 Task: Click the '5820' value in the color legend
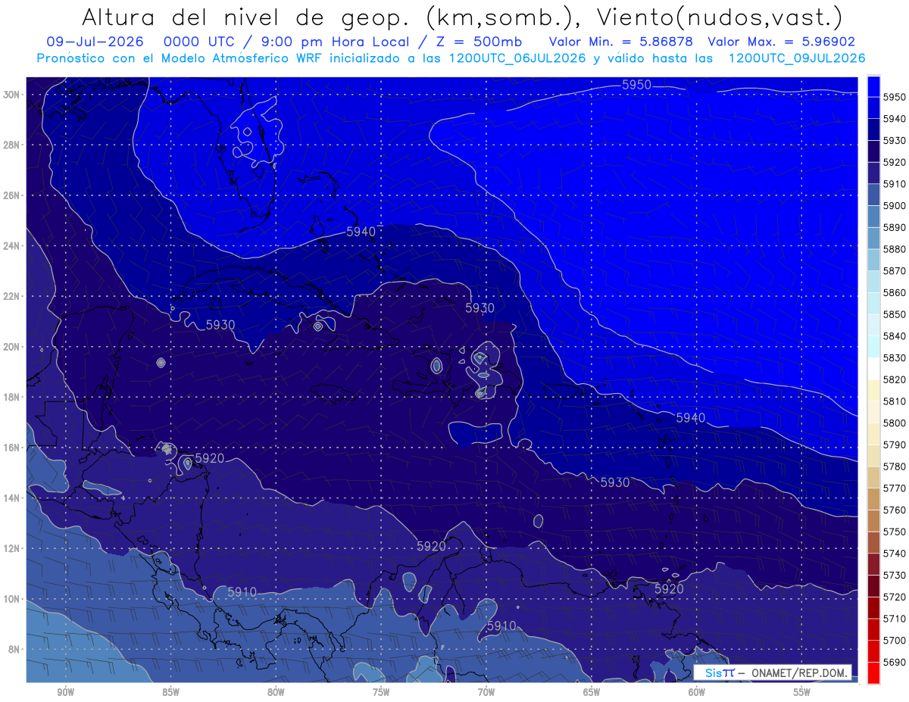895,379
